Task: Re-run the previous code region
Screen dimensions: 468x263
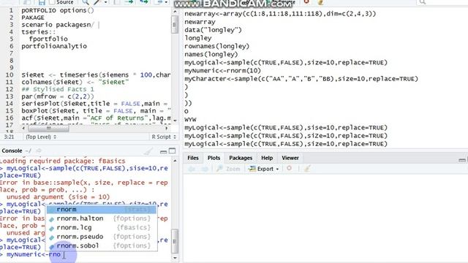Action: tap(144, 2)
